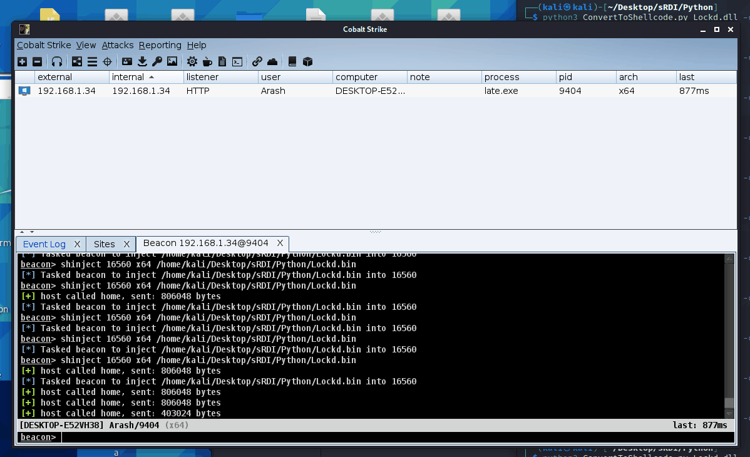Click the cloud manage sites icon

272,62
